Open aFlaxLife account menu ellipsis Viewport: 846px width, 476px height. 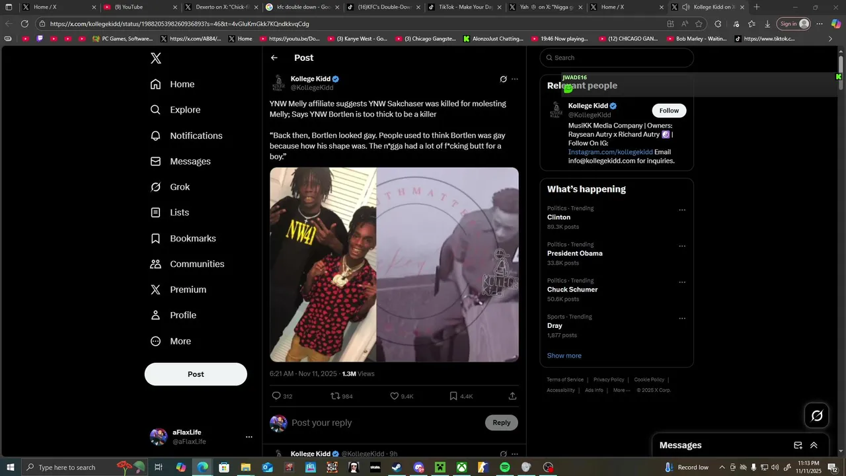point(249,437)
